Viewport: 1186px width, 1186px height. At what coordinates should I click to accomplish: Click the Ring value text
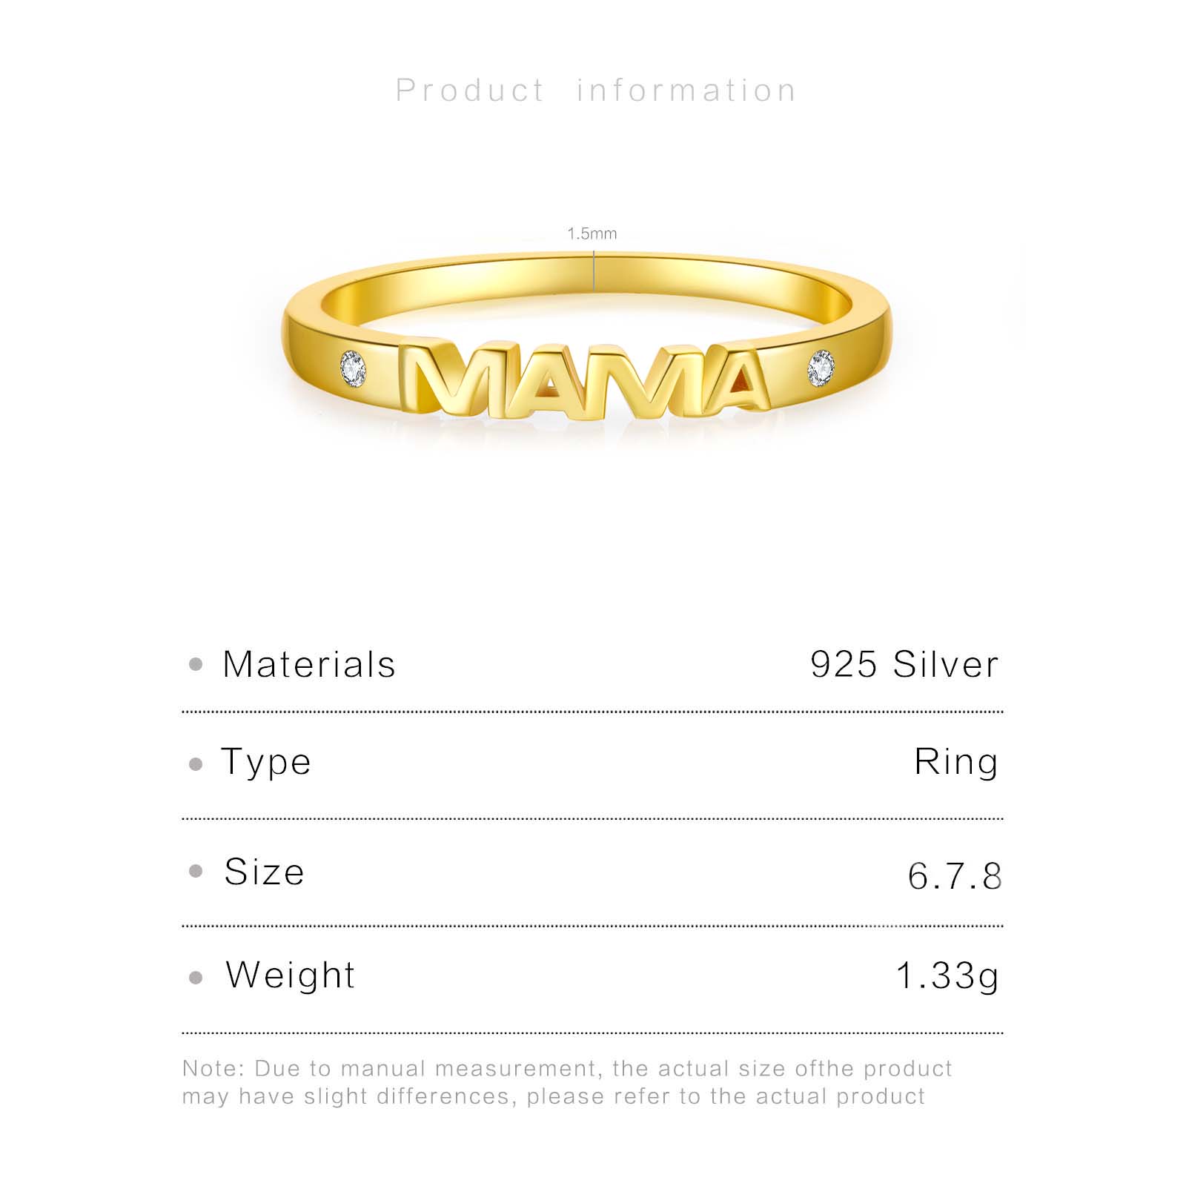[x=956, y=763]
